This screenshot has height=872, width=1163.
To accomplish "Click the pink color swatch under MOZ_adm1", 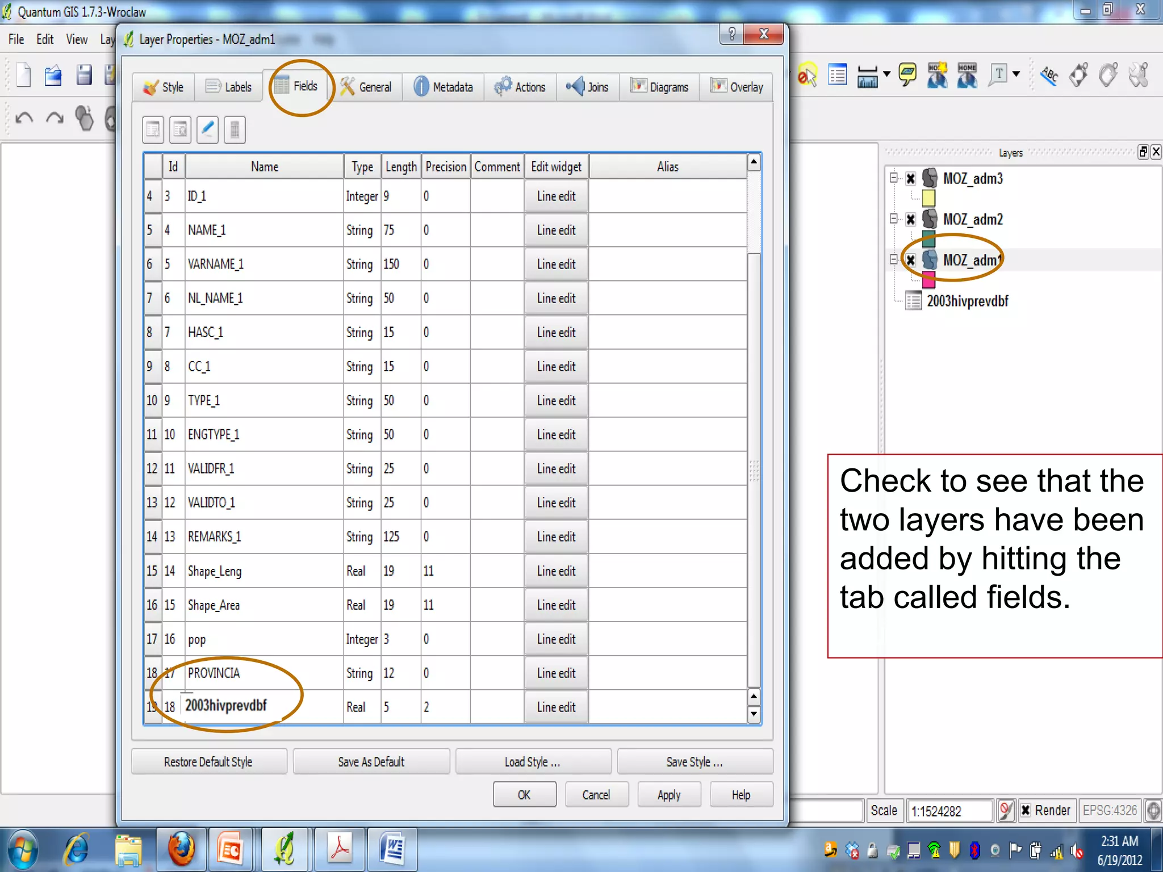I will (x=929, y=279).
